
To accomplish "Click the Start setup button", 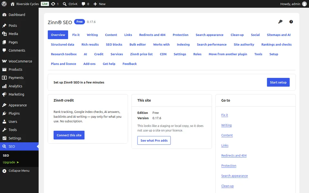I will [x=278, y=82].
